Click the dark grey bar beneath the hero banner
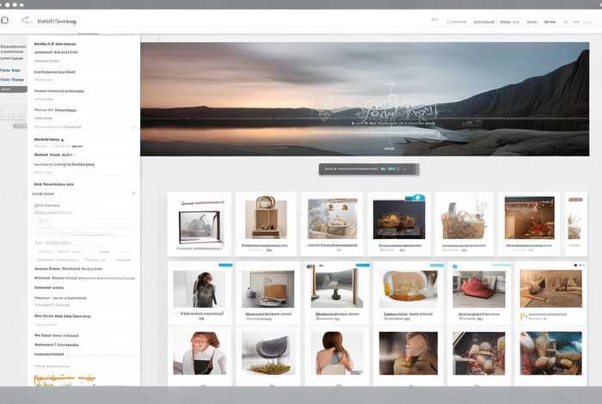Viewport: 602px width, 404px height. pyautogui.click(x=368, y=169)
